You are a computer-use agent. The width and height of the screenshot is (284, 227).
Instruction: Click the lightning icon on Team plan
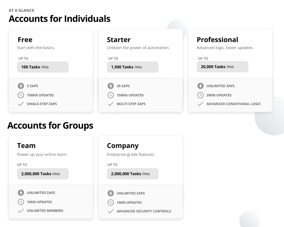(21, 193)
